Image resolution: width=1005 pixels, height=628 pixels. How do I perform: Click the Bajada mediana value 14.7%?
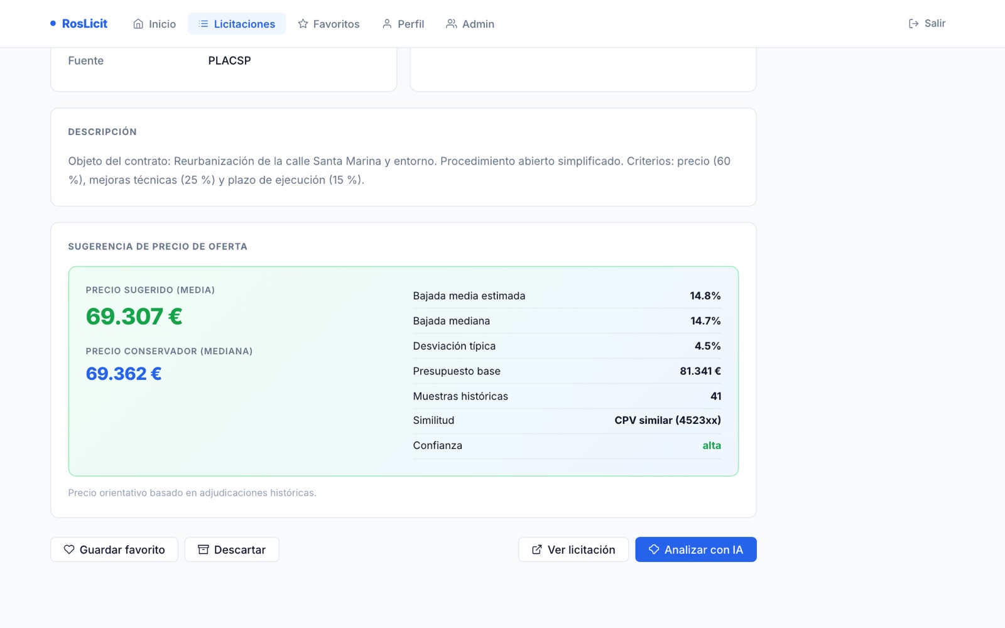click(706, 321)
